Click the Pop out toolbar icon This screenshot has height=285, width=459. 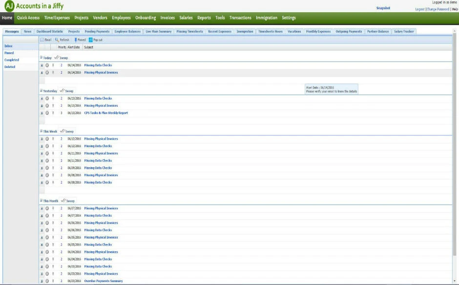point(91,40)
